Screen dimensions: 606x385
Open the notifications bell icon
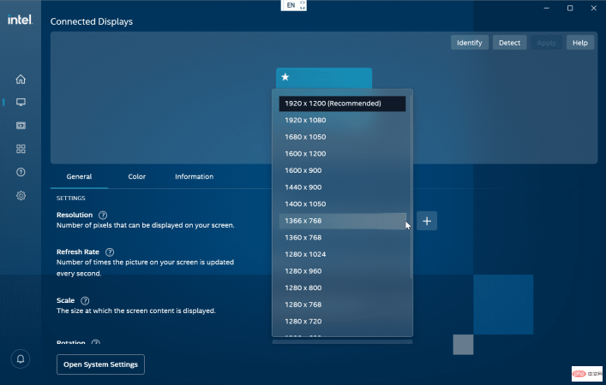coord(21,358)
